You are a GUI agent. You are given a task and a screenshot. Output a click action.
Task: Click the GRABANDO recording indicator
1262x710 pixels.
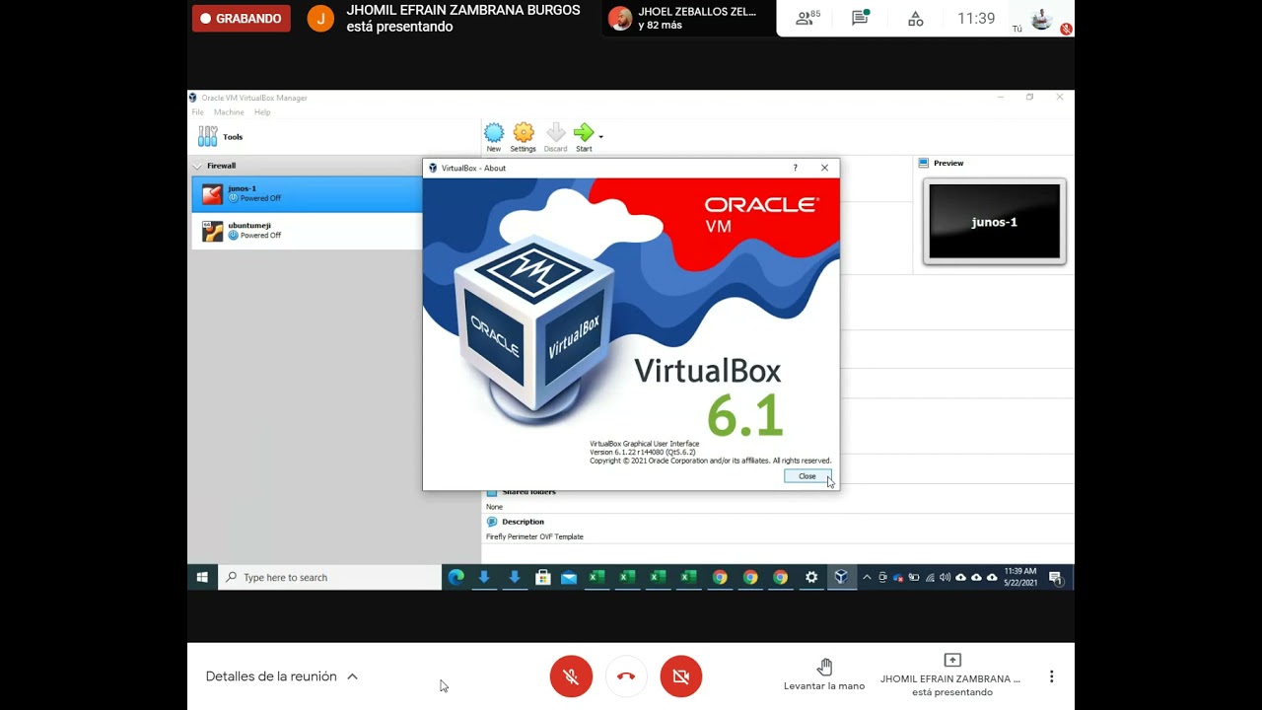click(242, 18)
